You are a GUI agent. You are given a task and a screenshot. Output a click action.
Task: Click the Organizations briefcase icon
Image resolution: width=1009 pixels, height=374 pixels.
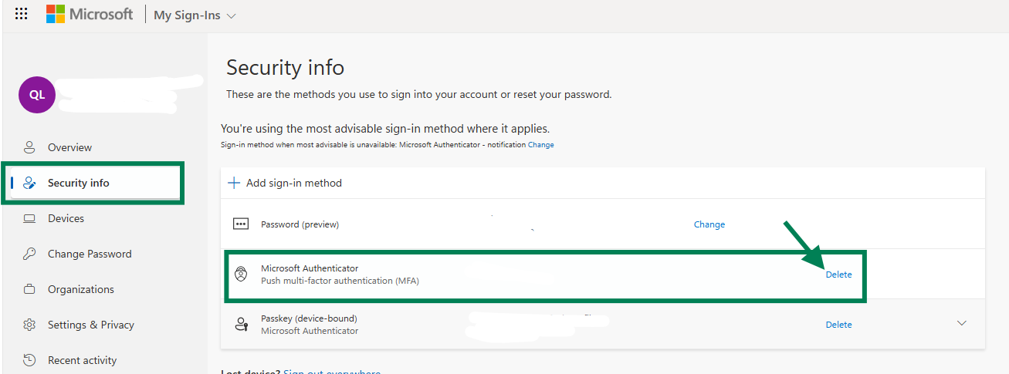(29, 289)
